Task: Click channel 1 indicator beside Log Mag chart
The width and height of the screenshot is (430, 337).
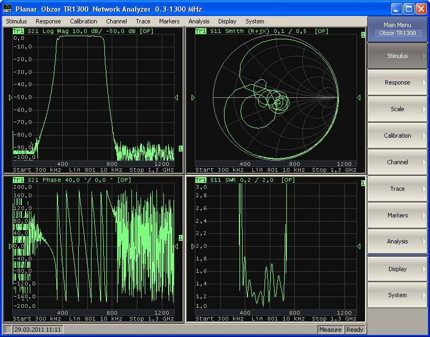Action: [x=180, y=148]
